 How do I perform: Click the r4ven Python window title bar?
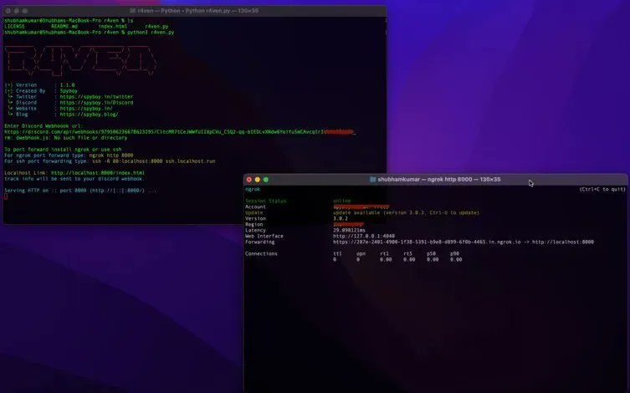(195, 11)
